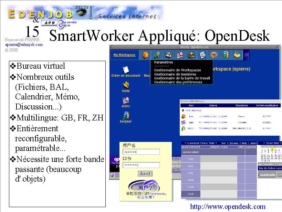Click the Dernière modification column header
282x212 pixels.
[x=267, y=105]
